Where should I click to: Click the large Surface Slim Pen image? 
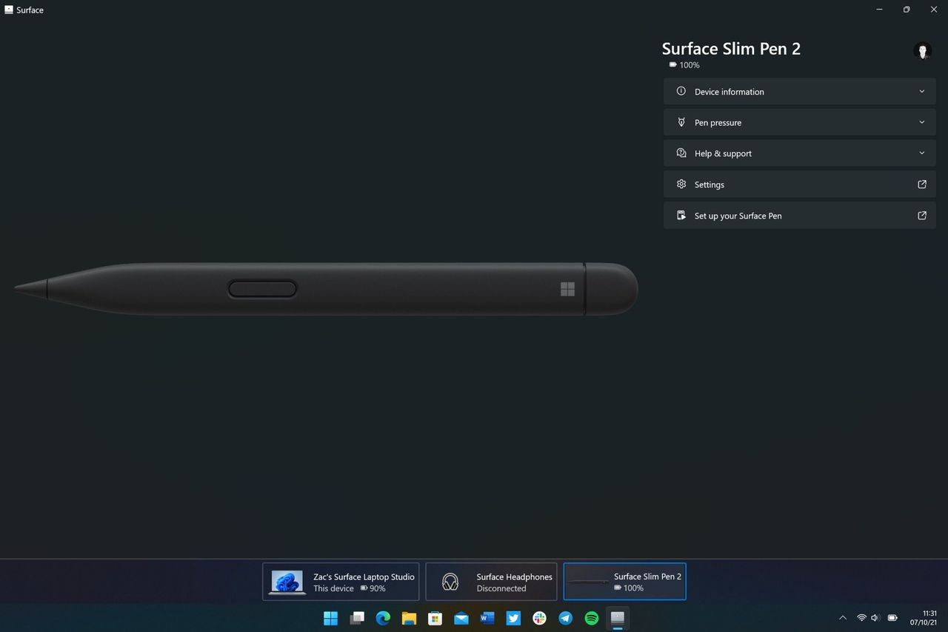click(x=326, y=289)
